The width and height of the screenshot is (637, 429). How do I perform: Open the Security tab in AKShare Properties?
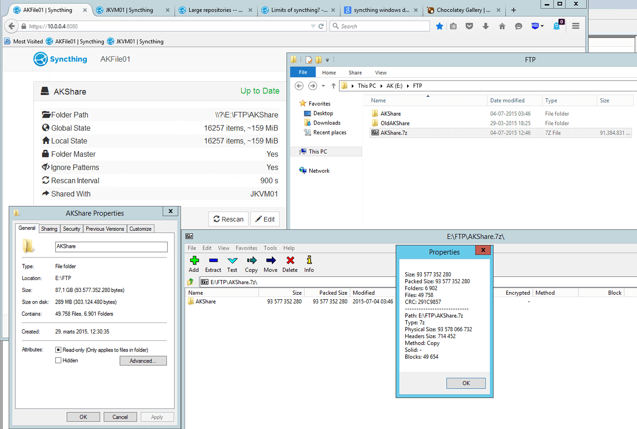(x=72, y=229)
